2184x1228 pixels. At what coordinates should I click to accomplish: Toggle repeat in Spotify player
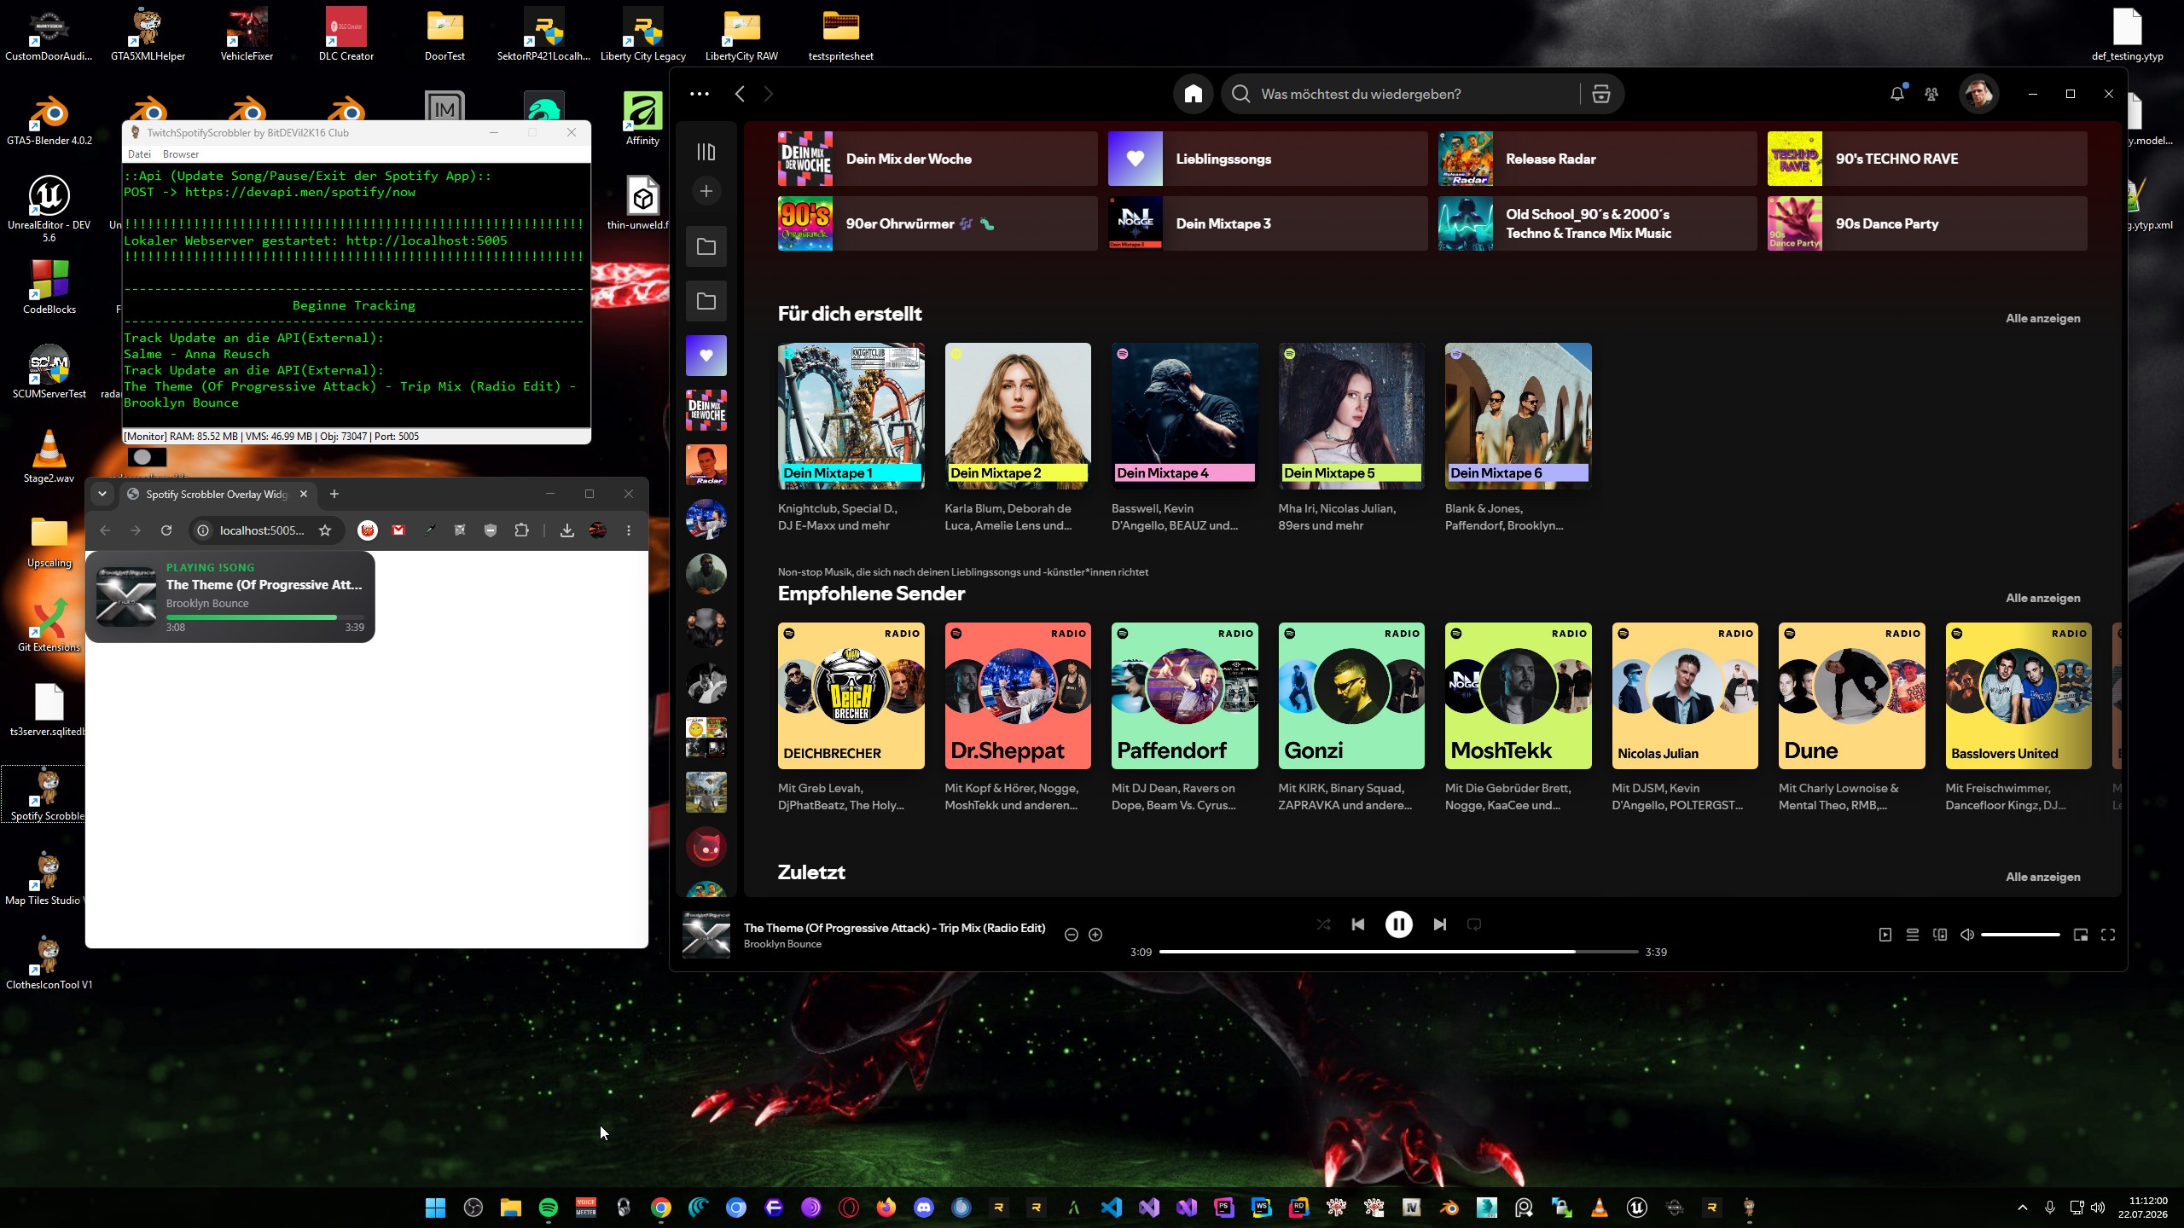click(x=1474, y=924)
